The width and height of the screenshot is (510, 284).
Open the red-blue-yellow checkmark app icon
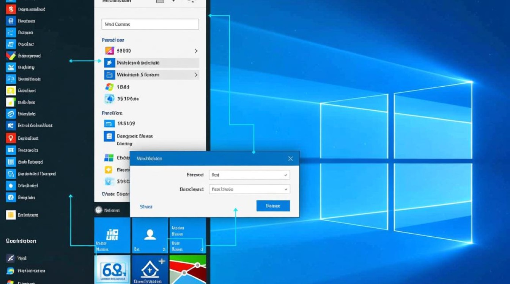point(11,56)
